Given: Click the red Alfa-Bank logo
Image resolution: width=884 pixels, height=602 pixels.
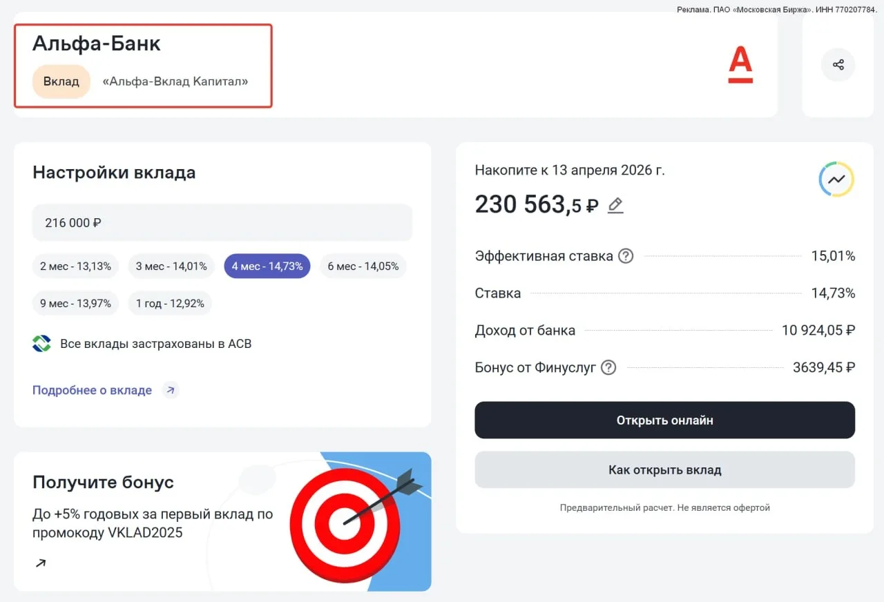Looking at the screenshot, I should point(740,65).
